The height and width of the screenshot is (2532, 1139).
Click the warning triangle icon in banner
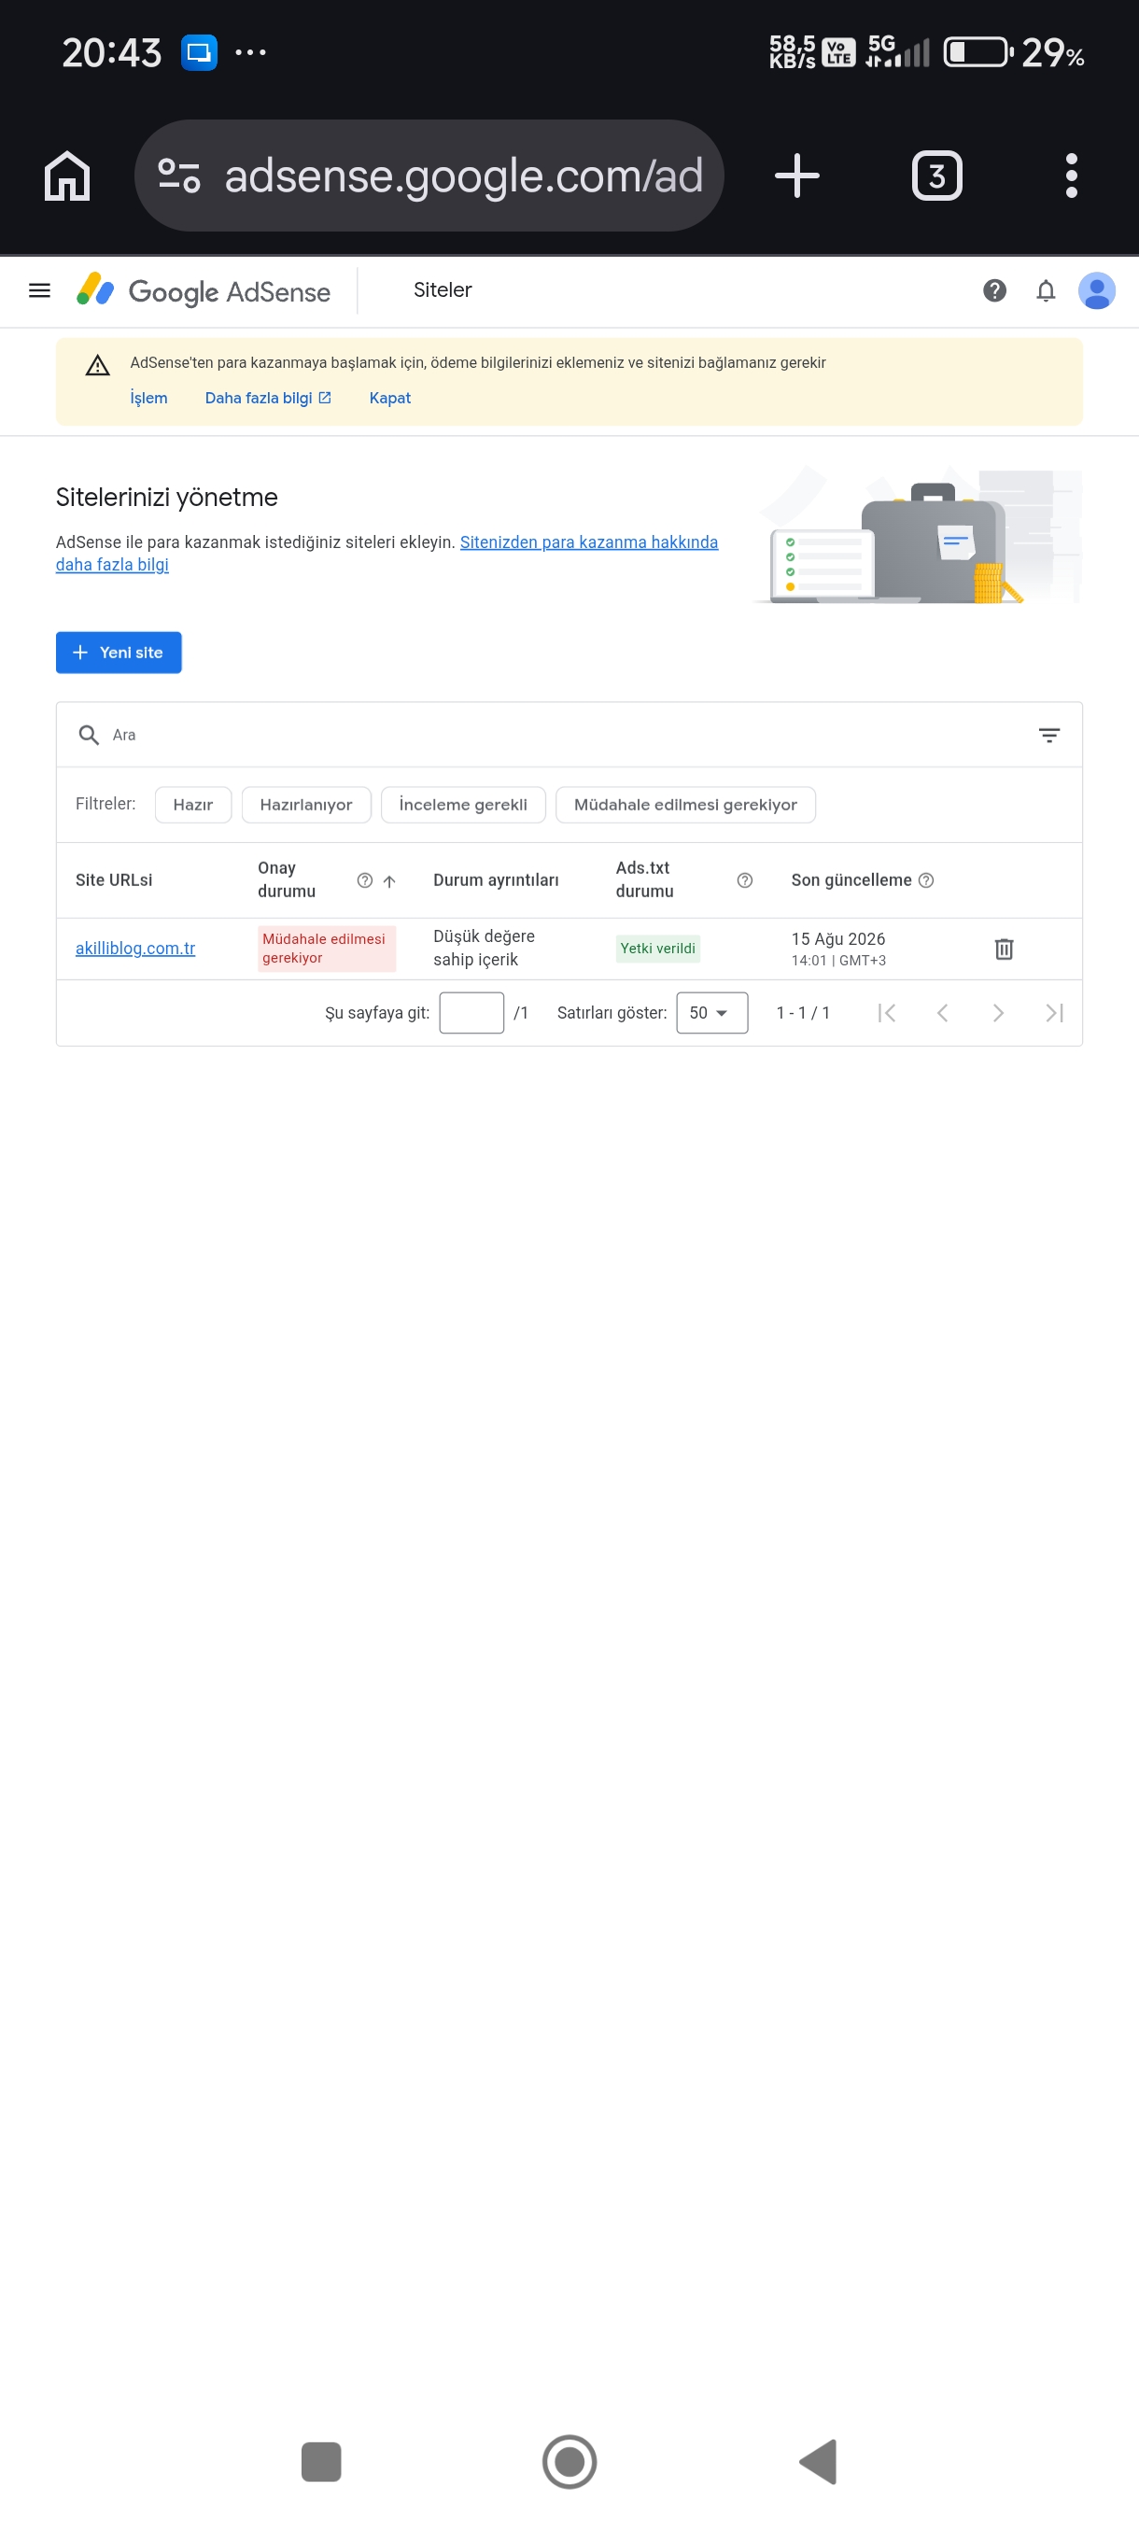pos(97,366)
